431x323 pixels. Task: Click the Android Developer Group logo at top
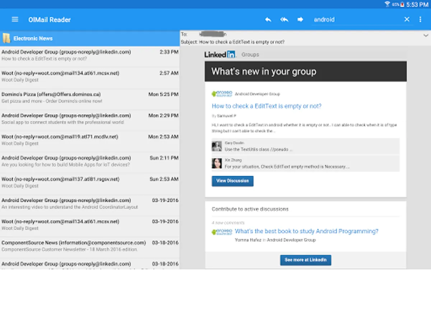[x=222, y=94]
